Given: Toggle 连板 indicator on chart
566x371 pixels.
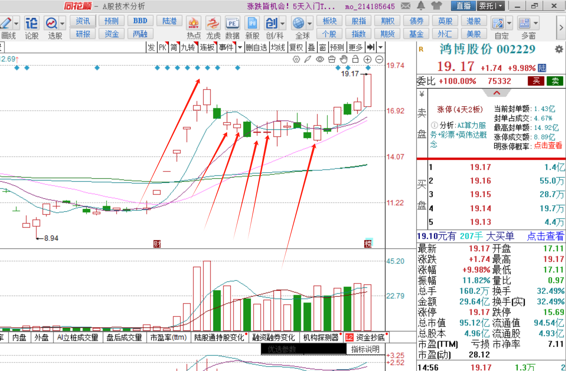Looking at the screenshot, I should (207, 48).
